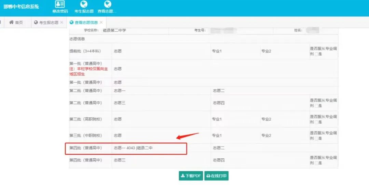Click the home icon on 首页 tab
This screenshot has width=369, height=185.
pos(11,23)
